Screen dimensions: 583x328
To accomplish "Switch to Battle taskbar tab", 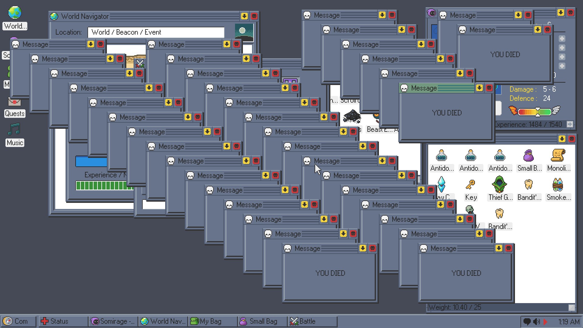I will click(x=312, y=321).
